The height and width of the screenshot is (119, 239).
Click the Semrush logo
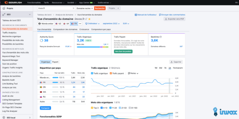[x=13, y=3]
